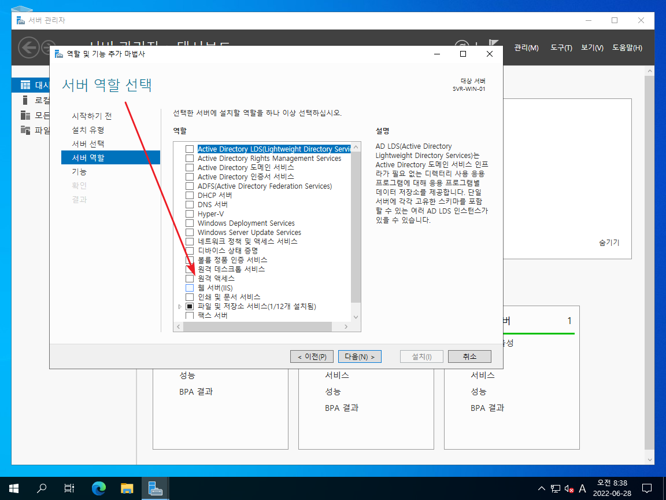Open 보기(V) menu in Server Manager
This screenshot has width=666, height=500.
coord(592,47)
